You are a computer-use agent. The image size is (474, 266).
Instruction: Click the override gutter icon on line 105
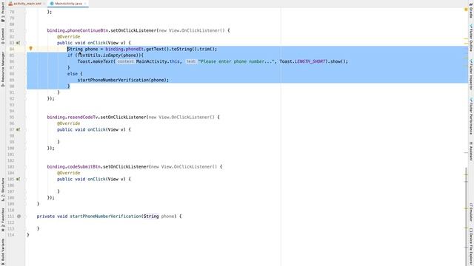18,179
